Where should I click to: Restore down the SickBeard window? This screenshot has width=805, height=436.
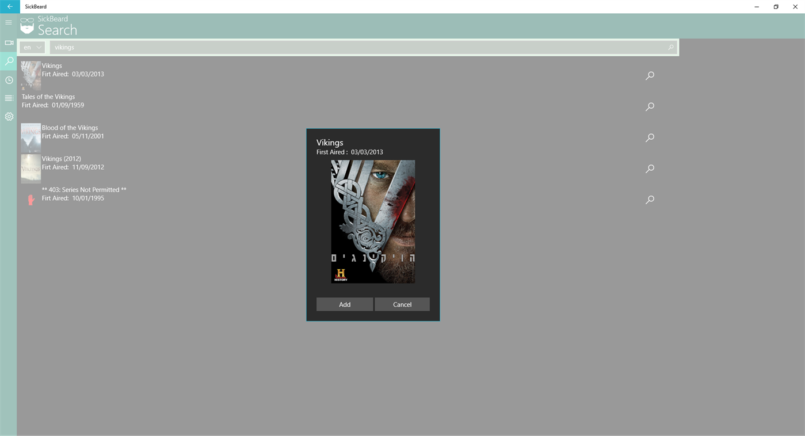tap(776, 6)
